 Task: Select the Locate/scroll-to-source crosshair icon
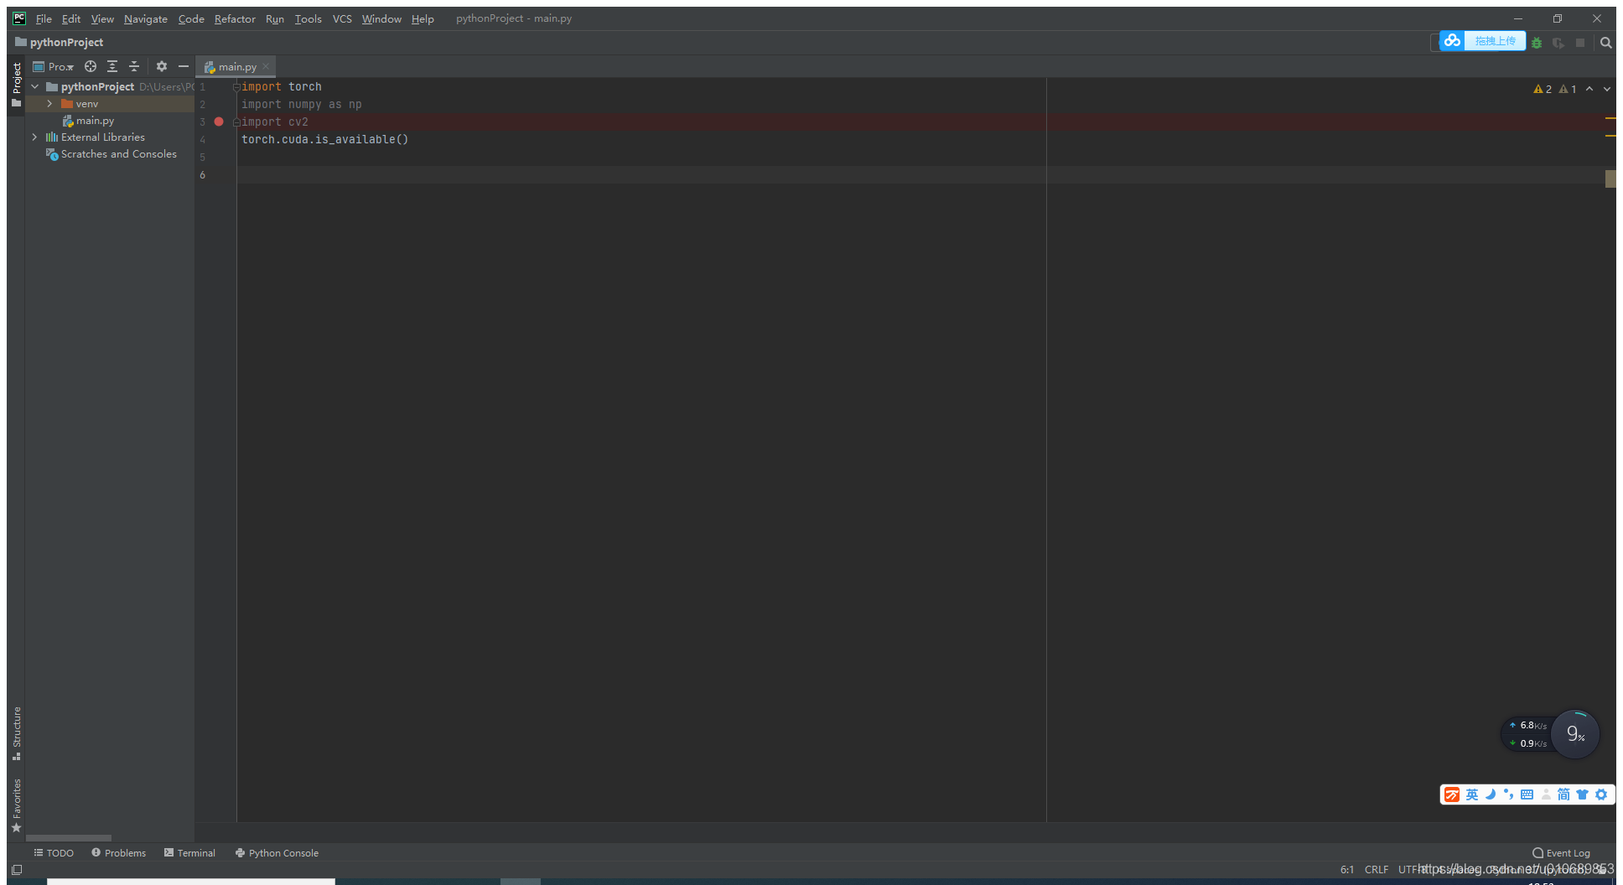pyautogui.click(x=91, y=66)
